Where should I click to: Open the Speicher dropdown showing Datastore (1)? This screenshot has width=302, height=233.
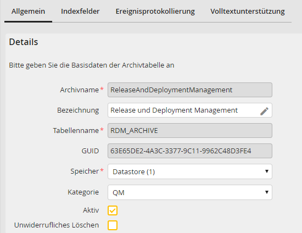pyautogui.click(x=190, y=171)
